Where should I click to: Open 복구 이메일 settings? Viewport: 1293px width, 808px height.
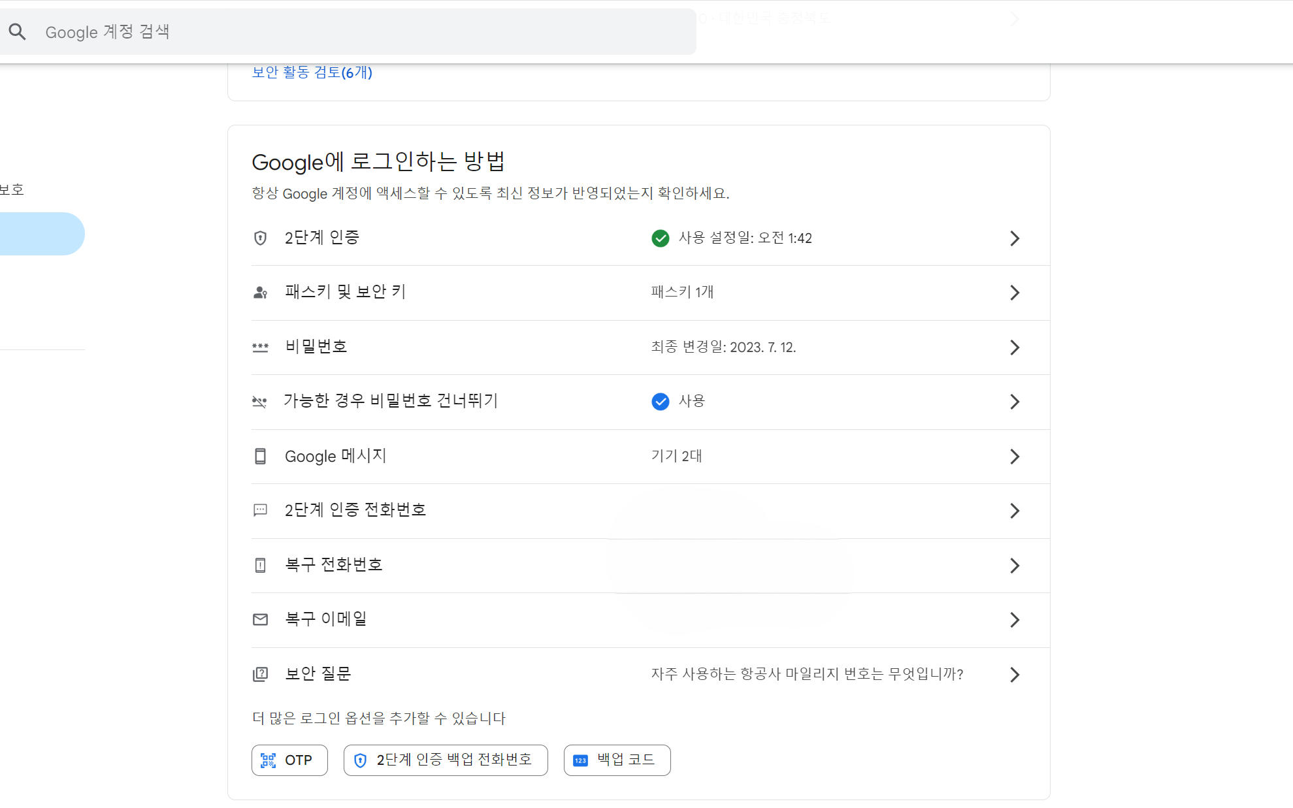650,620
